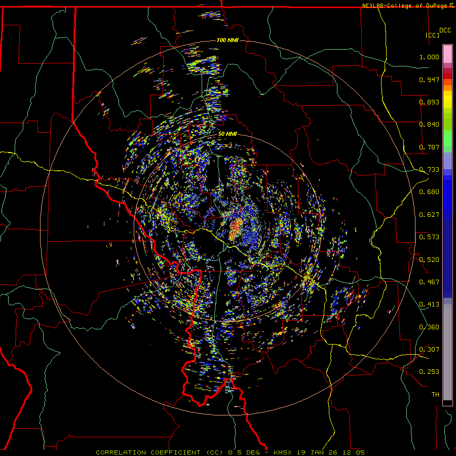The height and width of the screenshot is (456, 456).
Task: Click the 0.840 scale value
Action: click(429, 125)
